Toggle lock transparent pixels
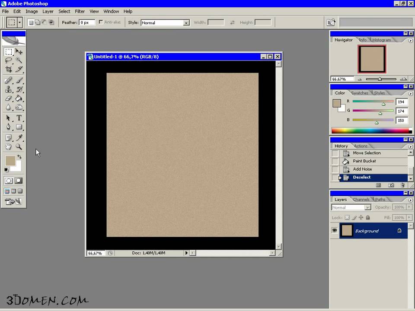 [x=347, y=217]
